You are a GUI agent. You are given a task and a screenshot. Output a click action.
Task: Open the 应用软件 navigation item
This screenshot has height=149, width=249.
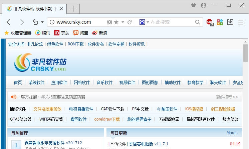[59, 83]
